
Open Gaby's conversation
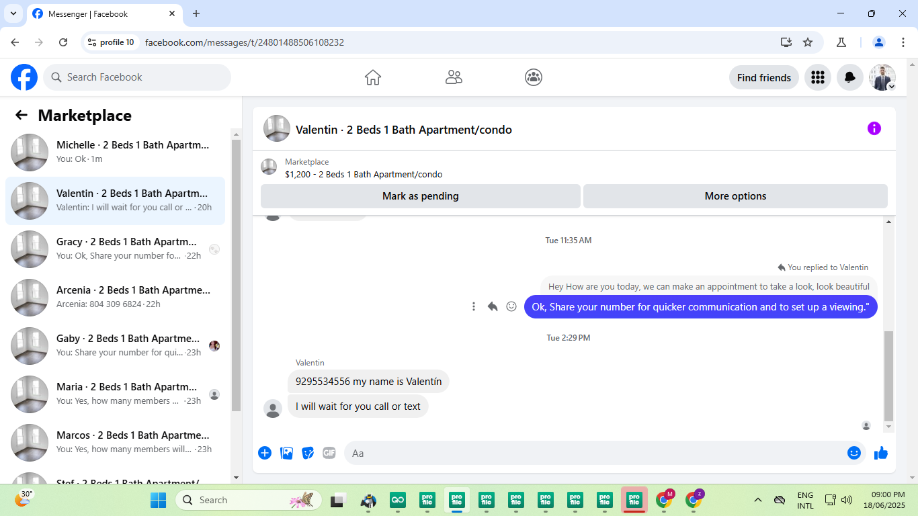point(115,346)
